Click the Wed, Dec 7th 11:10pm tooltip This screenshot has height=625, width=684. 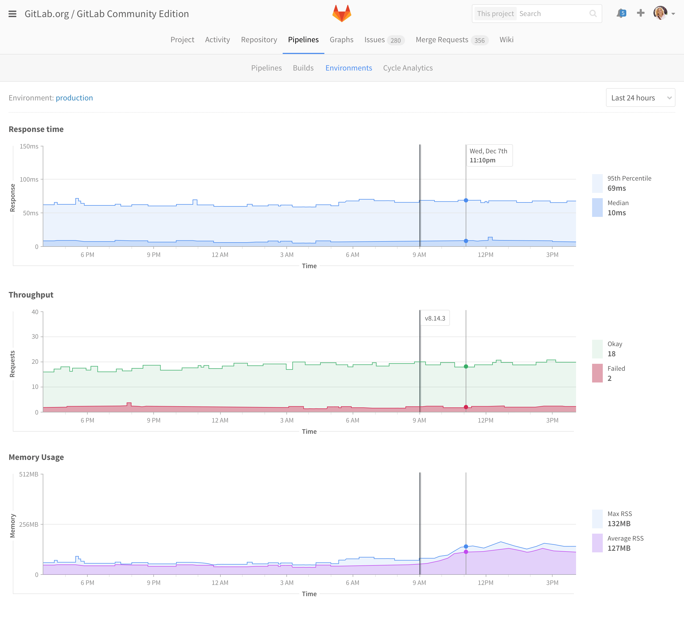click(x=489, y=156)
